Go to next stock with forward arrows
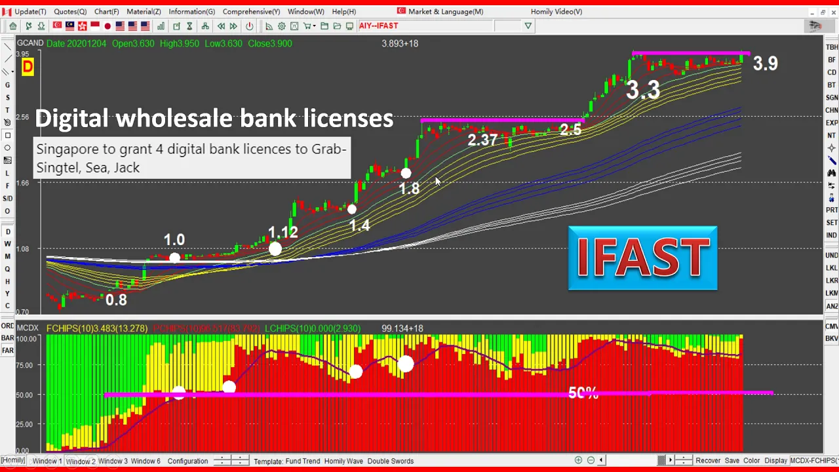839x472 pixels. [x=233, y=26]
